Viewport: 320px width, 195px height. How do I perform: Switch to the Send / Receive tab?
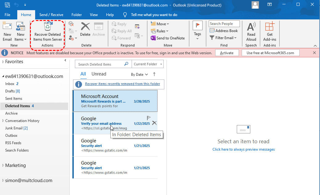[51, 15]
